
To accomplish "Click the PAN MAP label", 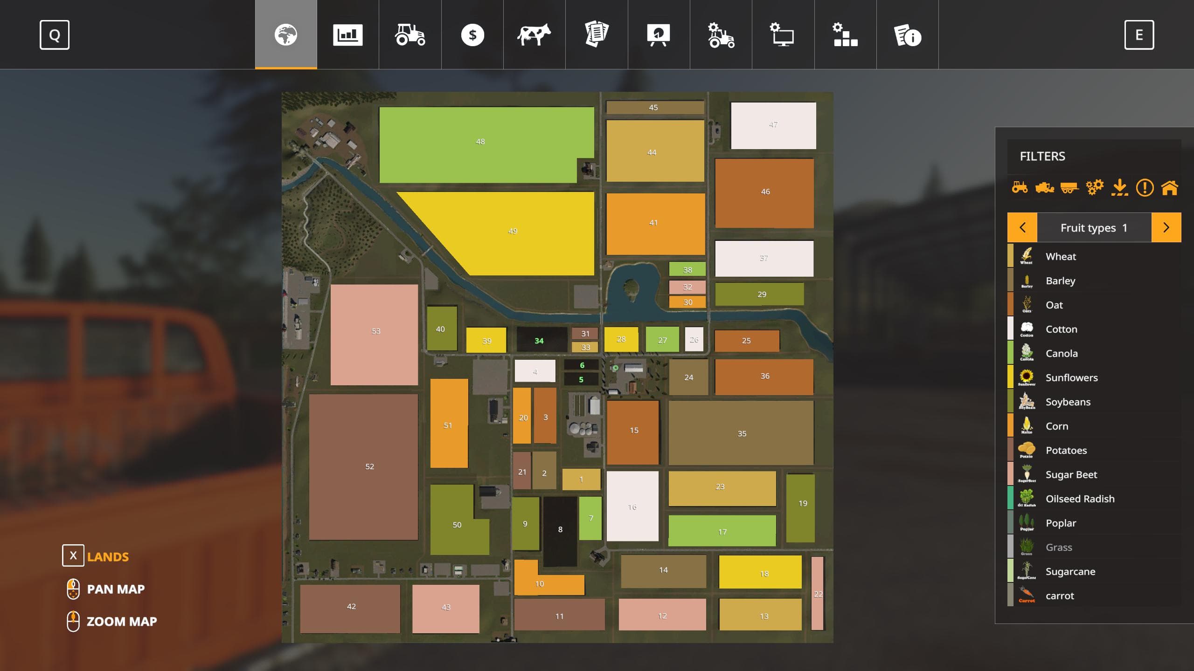I will 116,589.
